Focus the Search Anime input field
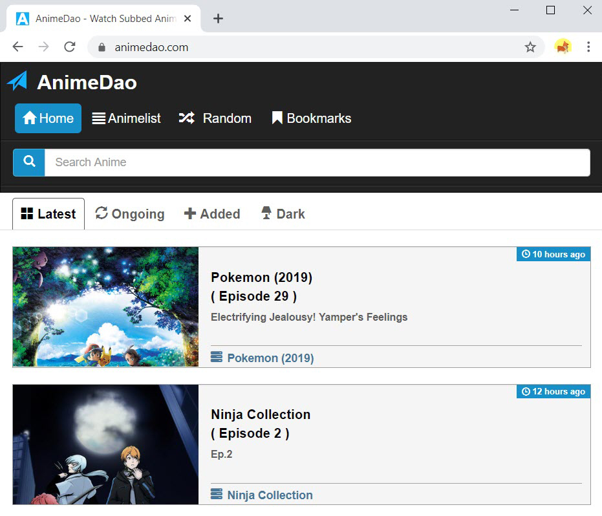Viewport: 602px width, 516px height. click(x=317, y=162)
